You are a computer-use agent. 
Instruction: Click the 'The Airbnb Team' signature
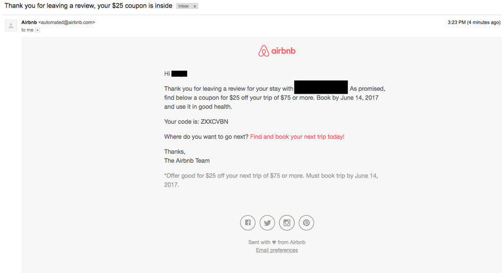187,160
